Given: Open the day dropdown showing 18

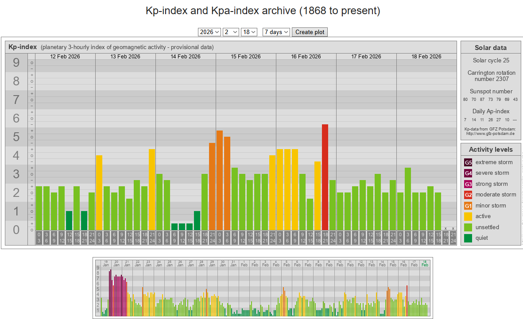Looking at the screenshot, I should pyautogui.click(x=249, y=32).
